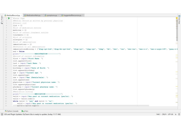Click the 'First Name' input line
The width and height of the screenshot is (181, 129).
[x=28, y=58]
